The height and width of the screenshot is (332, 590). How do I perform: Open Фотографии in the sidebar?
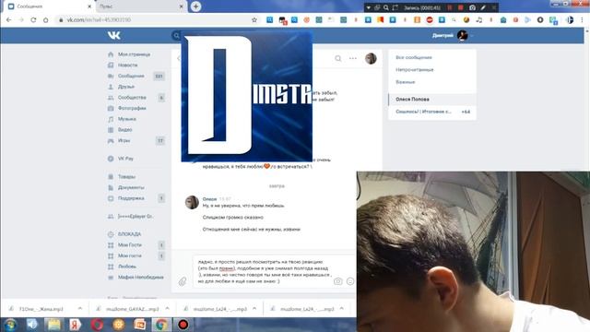point(132,108)
